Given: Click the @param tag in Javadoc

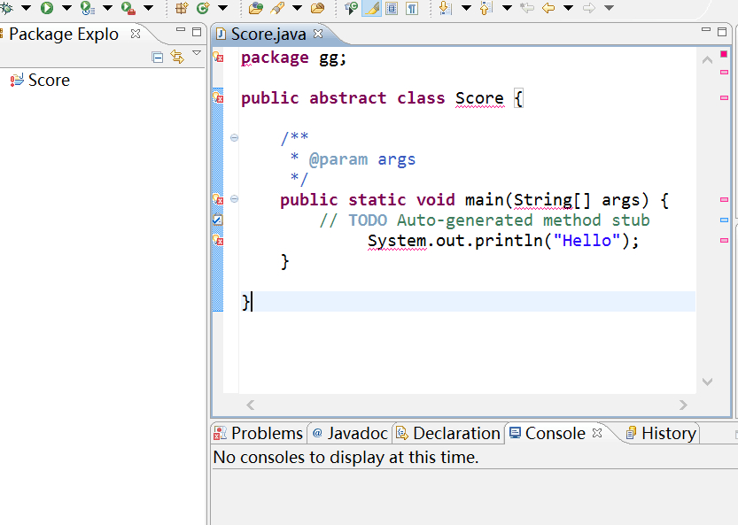Looking at the screenshot, I should pos(338,159).
